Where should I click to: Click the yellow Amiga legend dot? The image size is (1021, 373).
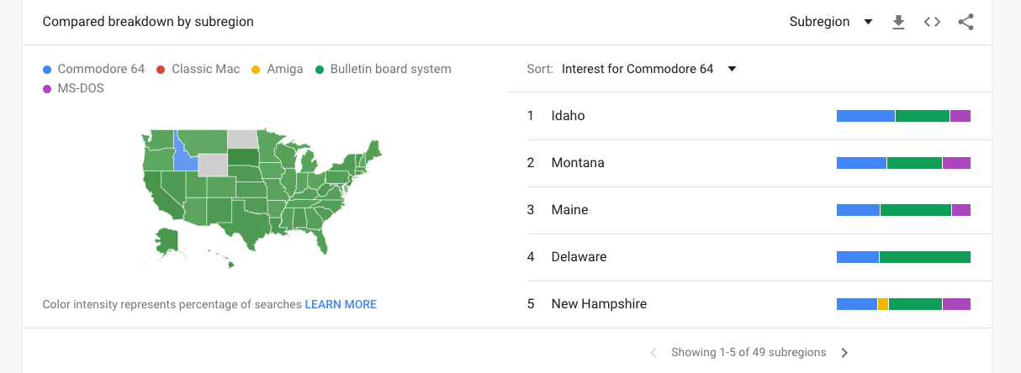(256, 69)
